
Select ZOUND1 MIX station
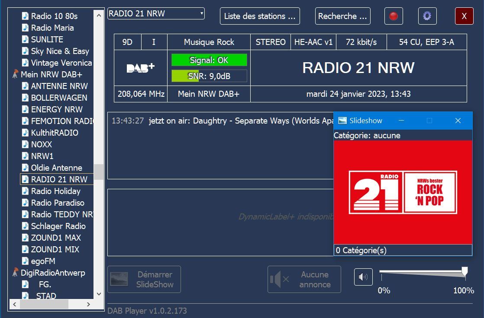tap(55, 250)
